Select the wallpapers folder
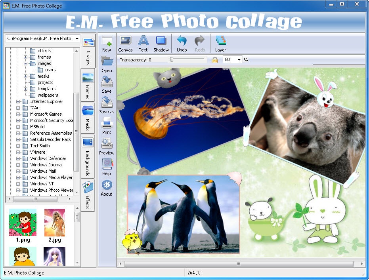Viewport: 369px width, 280px height. pos(48,95)
